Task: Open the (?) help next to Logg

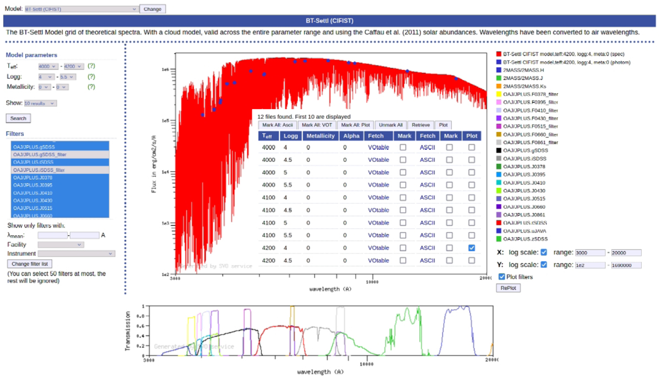Action: point(91,77)
